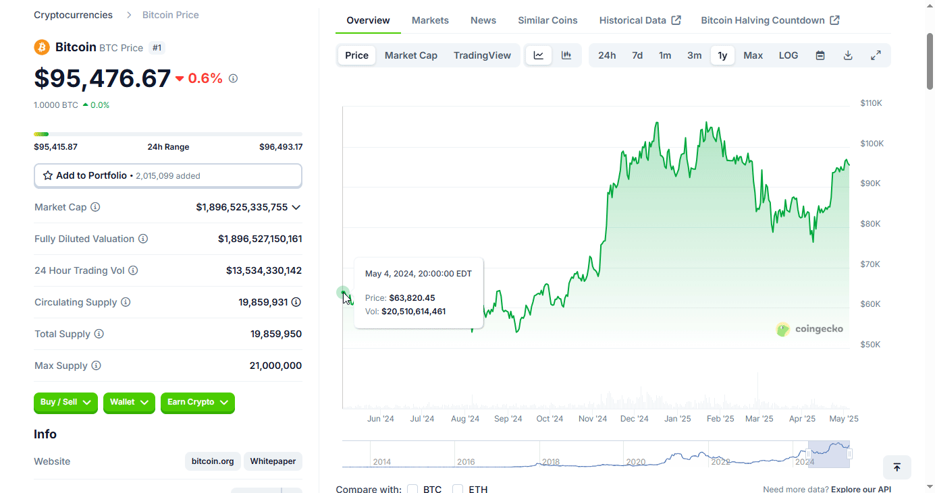This screenshot has height=493, width=935.
Task: Select the 1y time range
Action: 722,55
